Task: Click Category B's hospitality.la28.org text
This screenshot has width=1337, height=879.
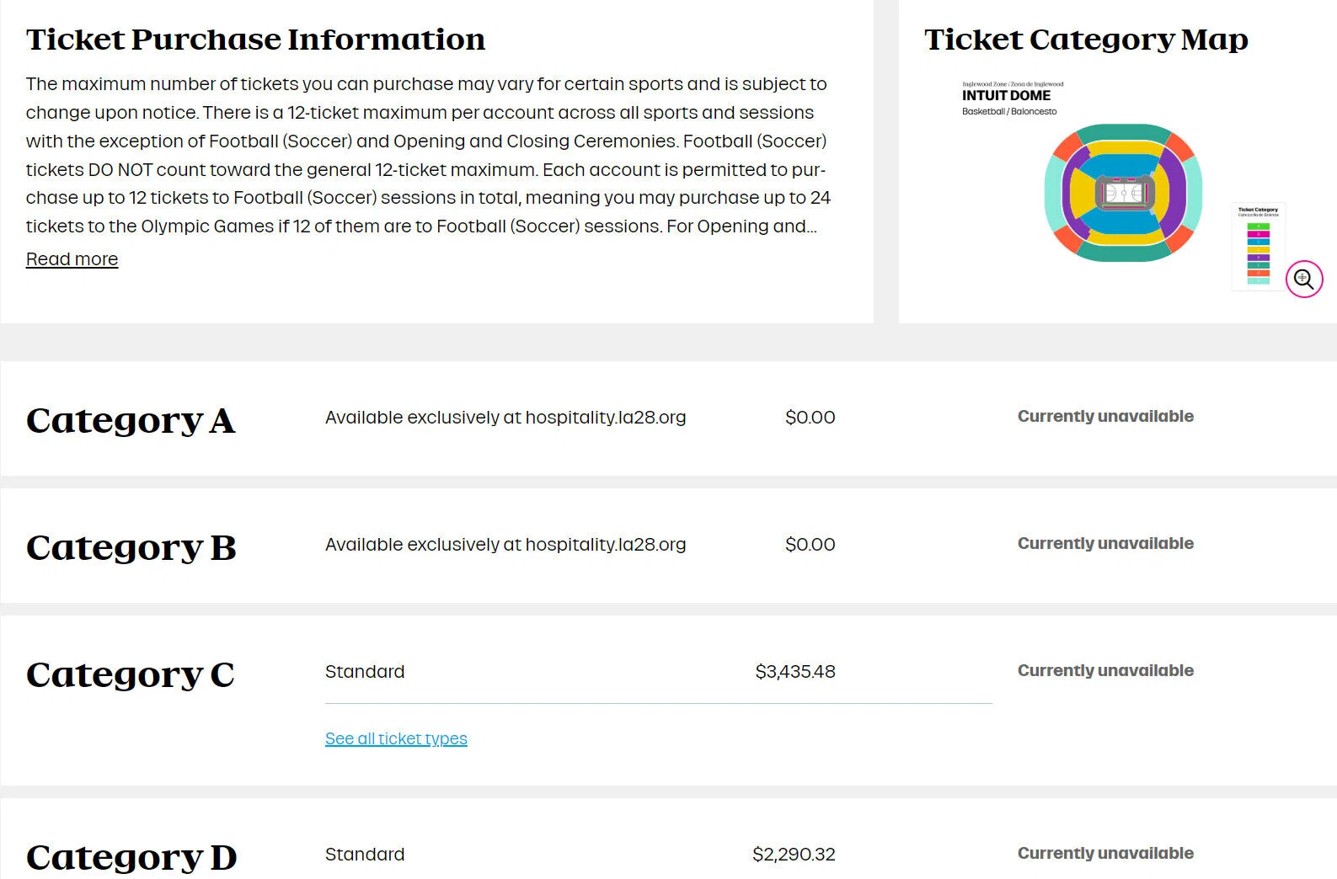Action: pos(606,545)
